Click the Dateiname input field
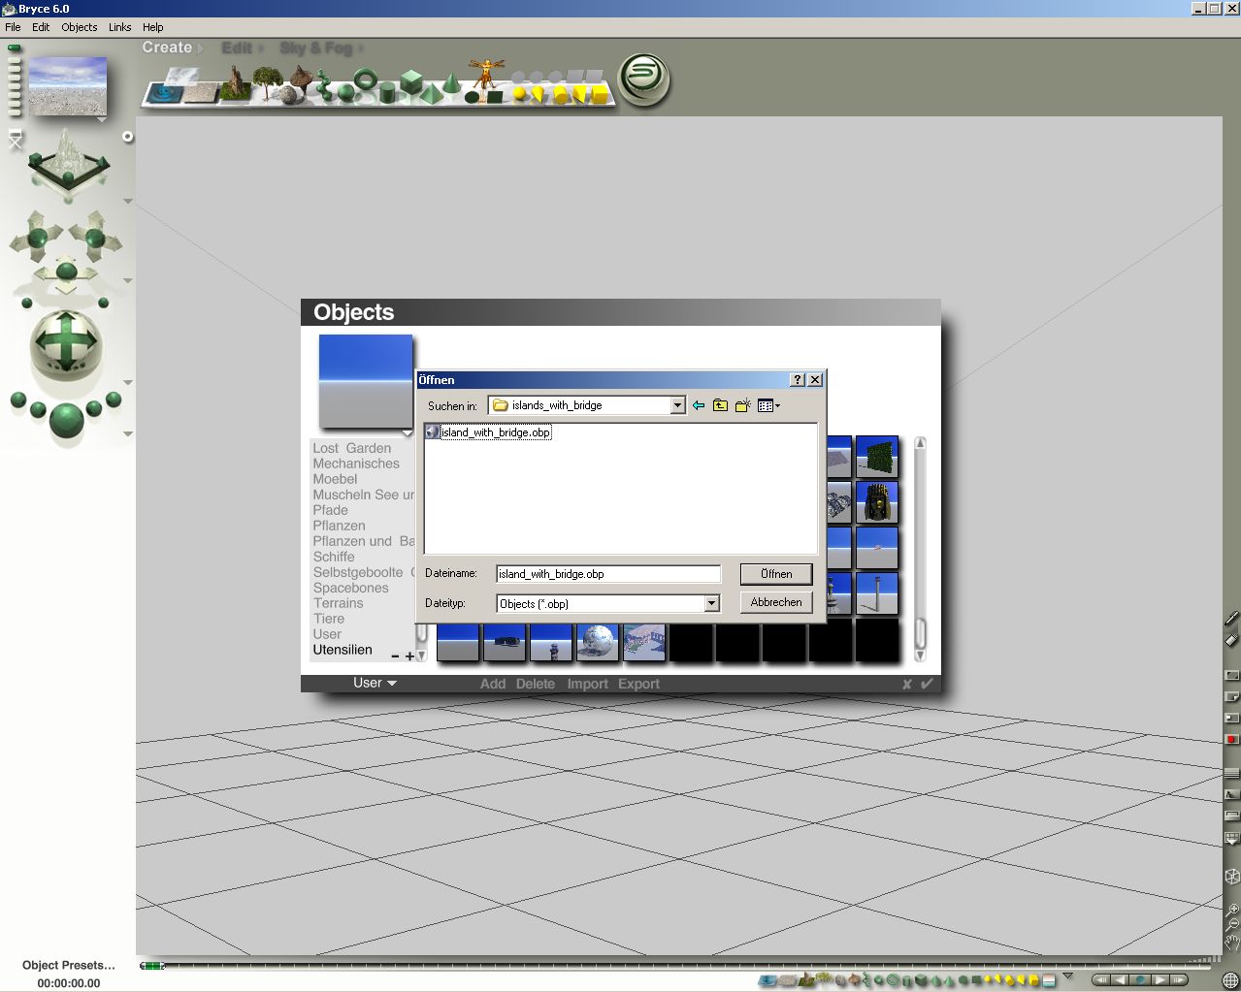Viewport: 1241px width, 992px height. click(x=608, y=574)
